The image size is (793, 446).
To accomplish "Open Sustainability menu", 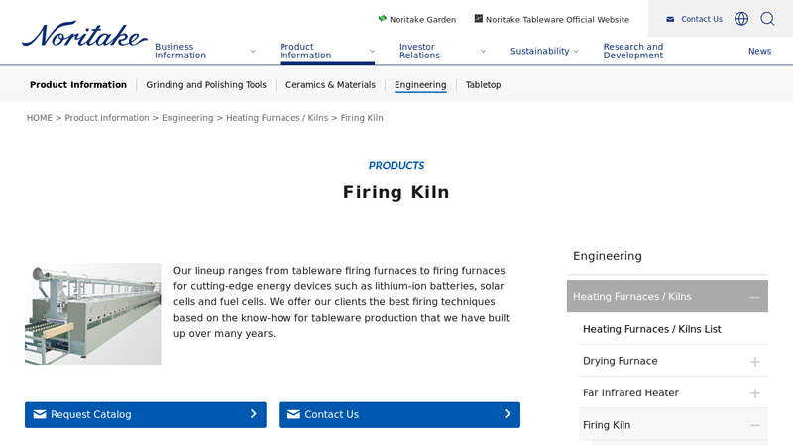I will (x=539, y=51).
